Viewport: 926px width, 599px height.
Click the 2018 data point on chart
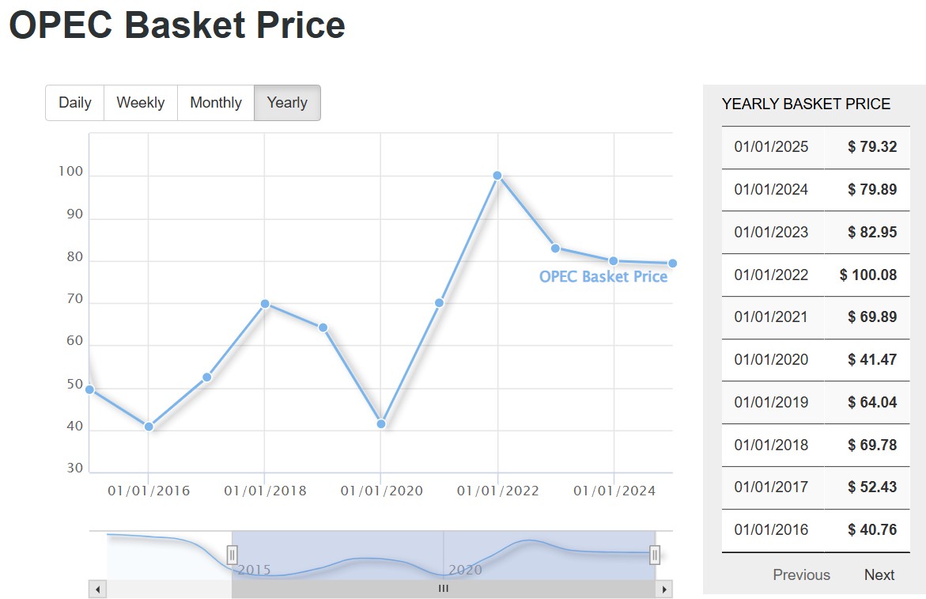click(265, 304)
